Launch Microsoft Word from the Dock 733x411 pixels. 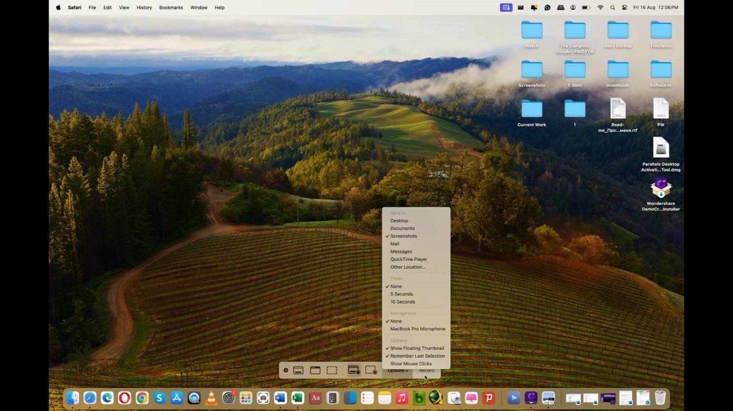281,398
